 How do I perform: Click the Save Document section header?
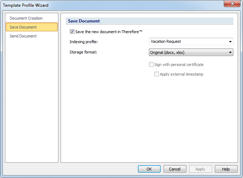(84, 21)
